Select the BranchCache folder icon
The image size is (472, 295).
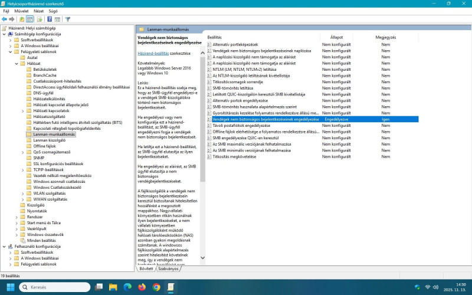29,76
